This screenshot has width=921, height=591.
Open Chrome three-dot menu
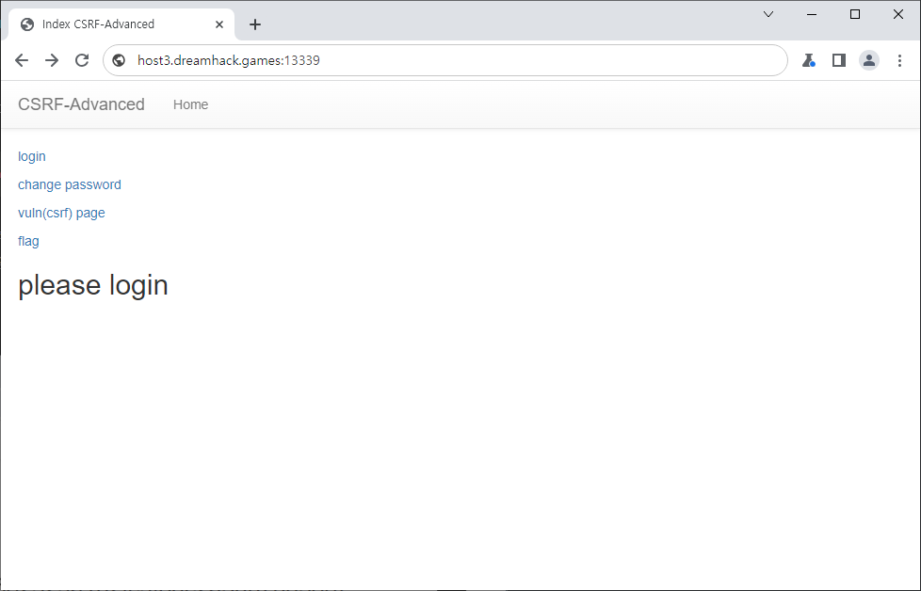(899, 60)
